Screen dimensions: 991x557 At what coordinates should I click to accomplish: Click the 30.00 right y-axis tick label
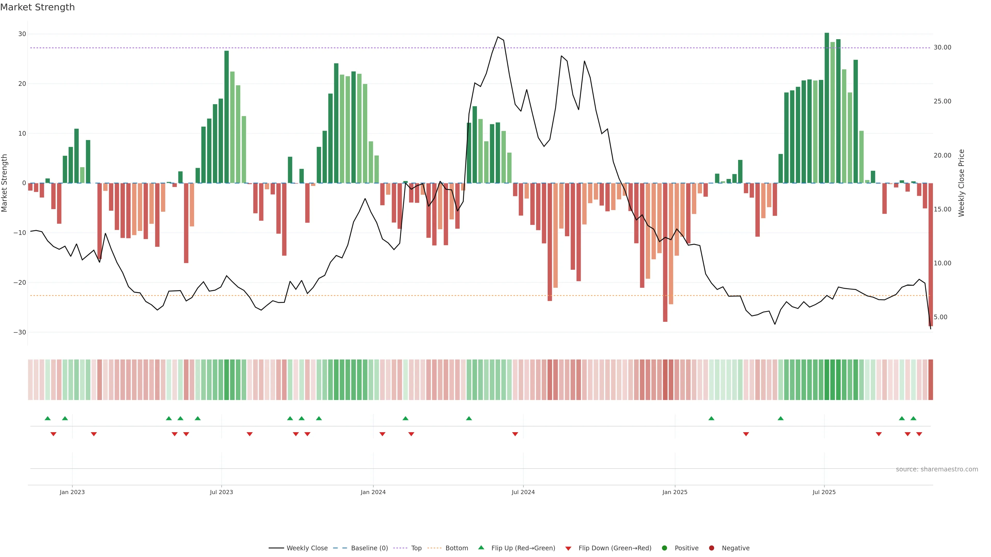point(942,47)
